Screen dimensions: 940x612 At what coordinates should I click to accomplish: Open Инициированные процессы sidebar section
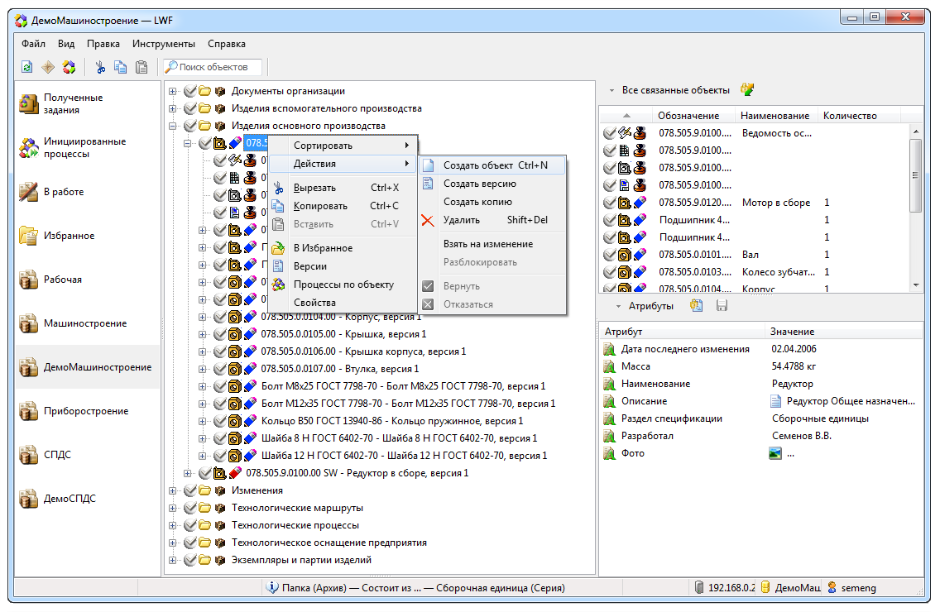73,147
